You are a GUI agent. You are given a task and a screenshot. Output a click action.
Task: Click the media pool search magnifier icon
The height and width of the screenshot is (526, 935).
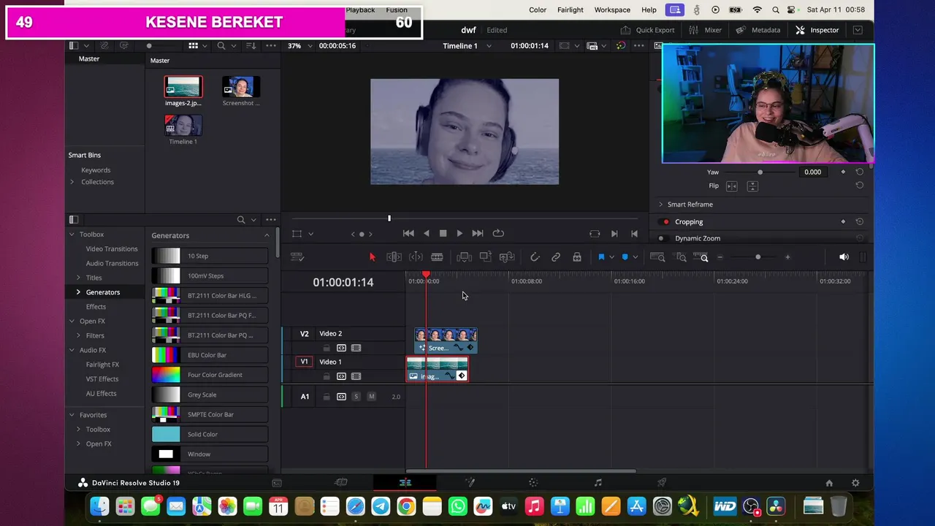(x=221, y=46)
